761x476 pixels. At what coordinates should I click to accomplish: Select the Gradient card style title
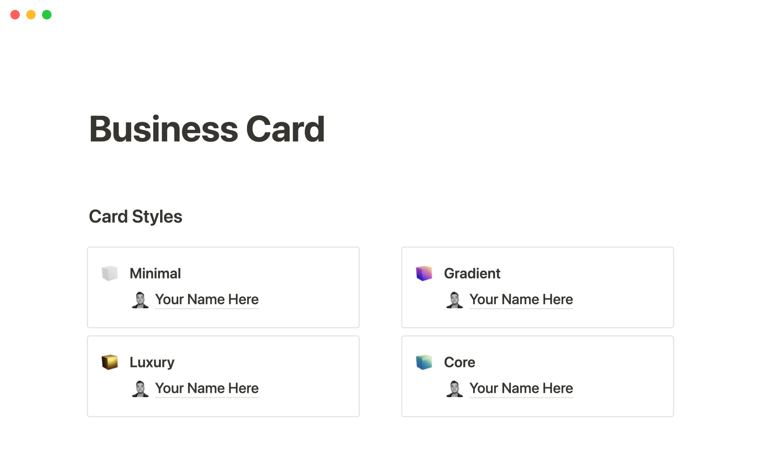(472, 273)
